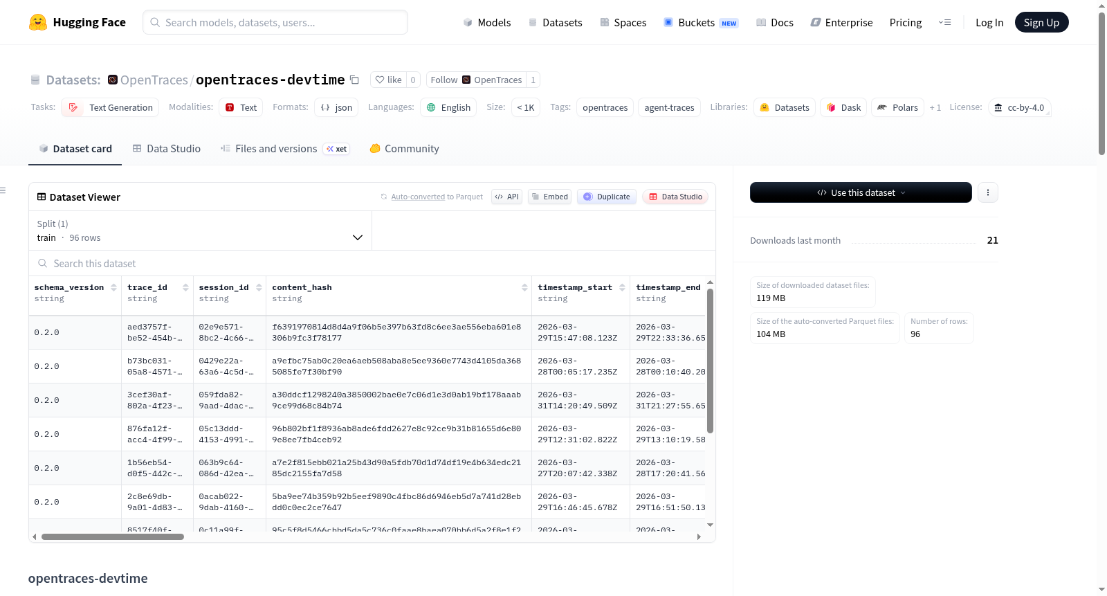
Task: Sort the session_id column
Action: (259, 287)
